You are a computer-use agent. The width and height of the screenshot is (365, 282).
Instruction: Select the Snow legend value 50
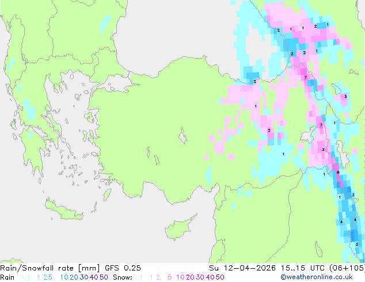click(x=220, y=277)
